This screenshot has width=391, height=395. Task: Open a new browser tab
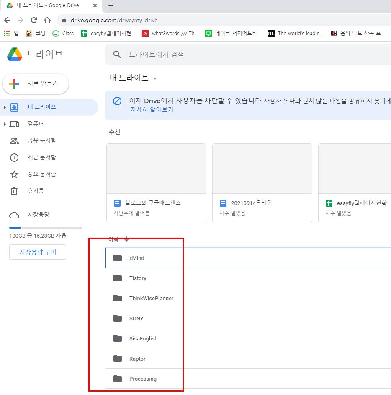coord(111,5)
